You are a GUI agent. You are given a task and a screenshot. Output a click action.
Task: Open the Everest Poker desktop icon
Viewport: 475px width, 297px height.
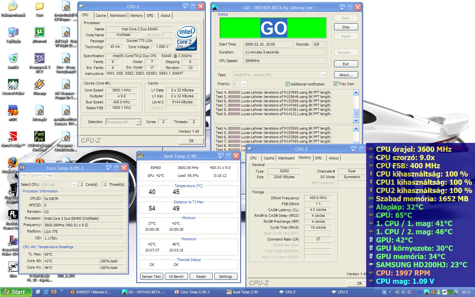tap(13, 87)
